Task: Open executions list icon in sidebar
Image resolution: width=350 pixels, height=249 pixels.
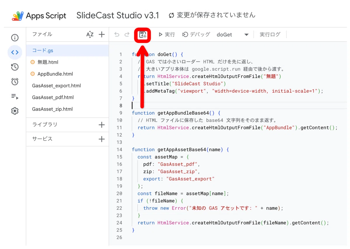Action: coord(15,96)
